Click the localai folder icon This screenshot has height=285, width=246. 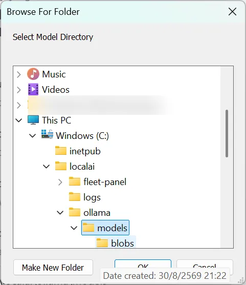tap(61, 166)
